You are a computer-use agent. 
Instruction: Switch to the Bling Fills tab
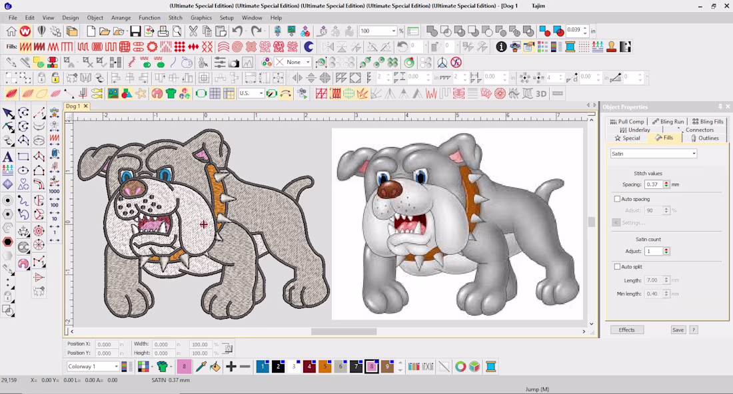pyautogui.click(x=708, y=121)
